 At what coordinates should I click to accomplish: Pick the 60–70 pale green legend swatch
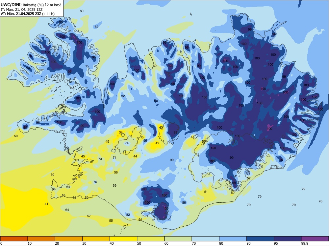coord(178,239)
